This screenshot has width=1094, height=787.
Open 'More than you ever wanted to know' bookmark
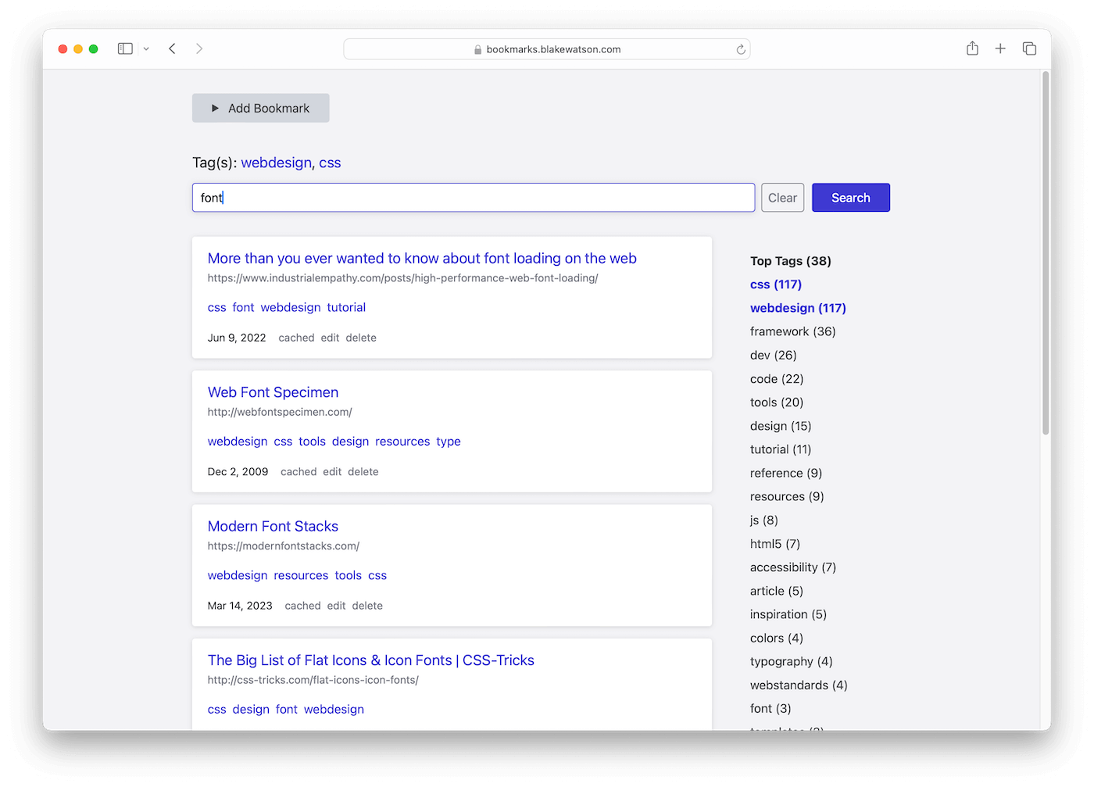[x=422, y=259]
